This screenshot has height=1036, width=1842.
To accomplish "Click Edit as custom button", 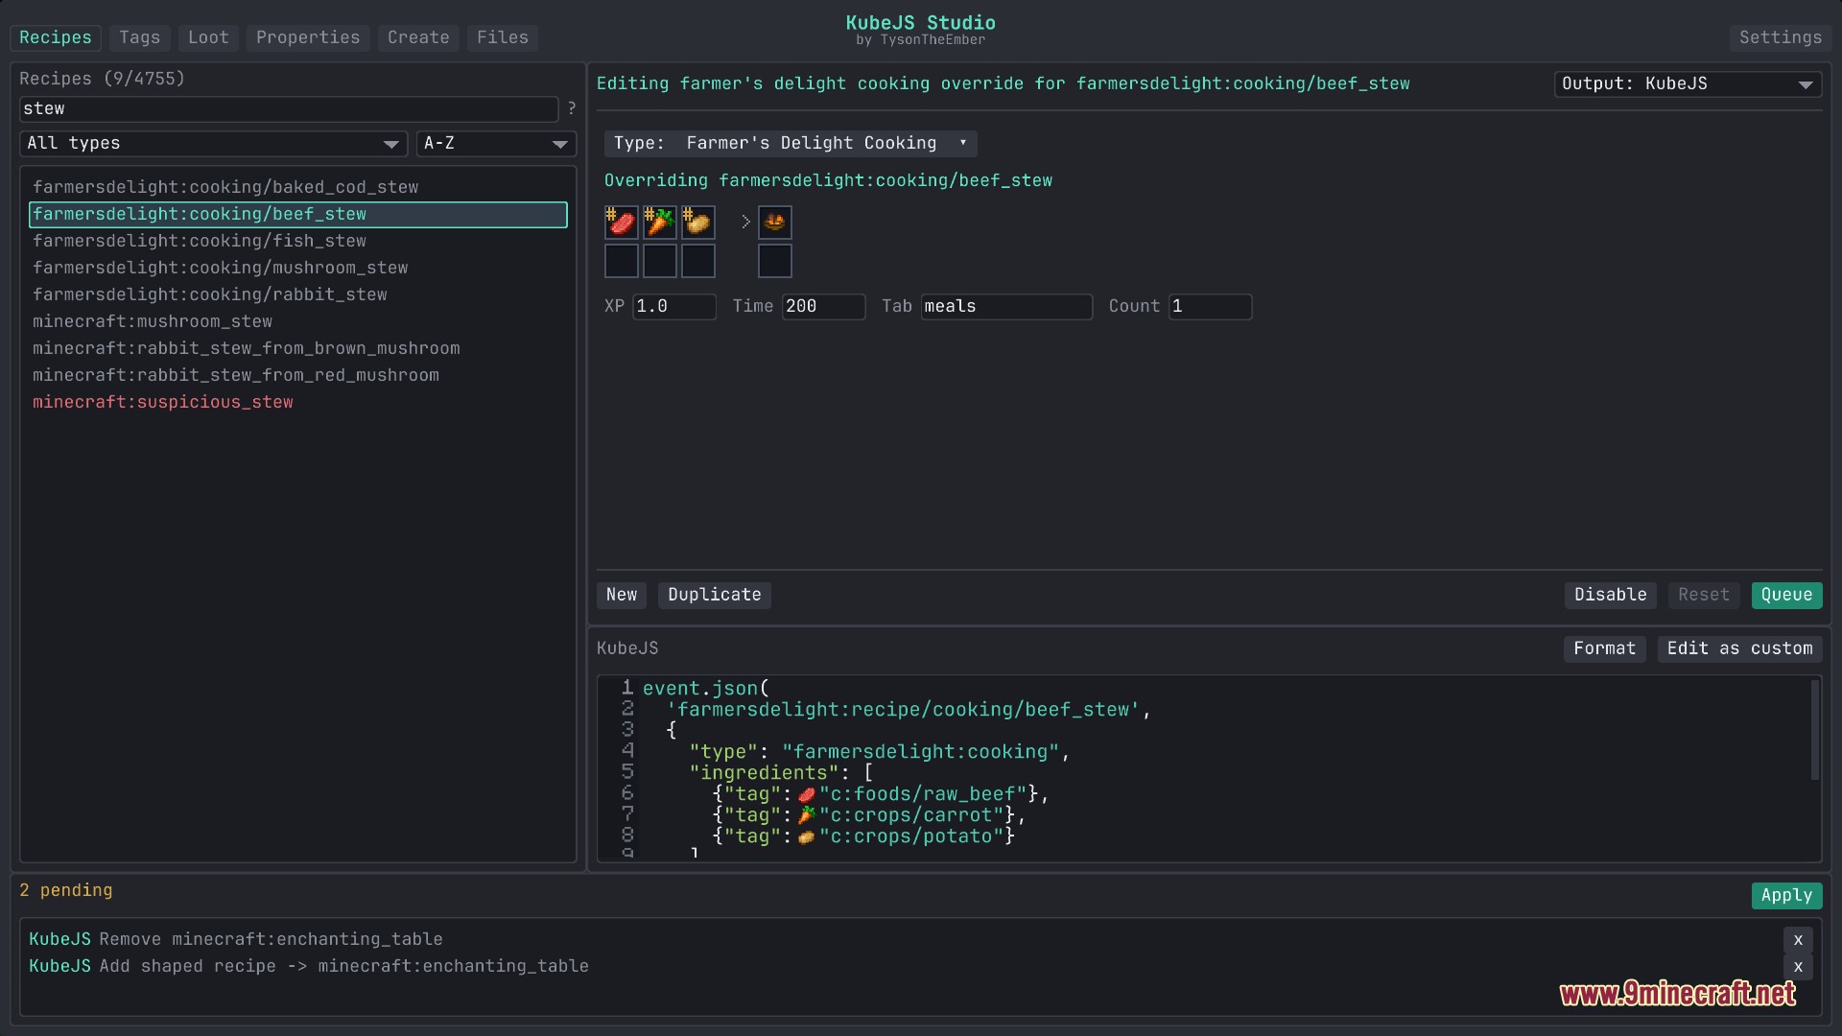I will 1740,648.
